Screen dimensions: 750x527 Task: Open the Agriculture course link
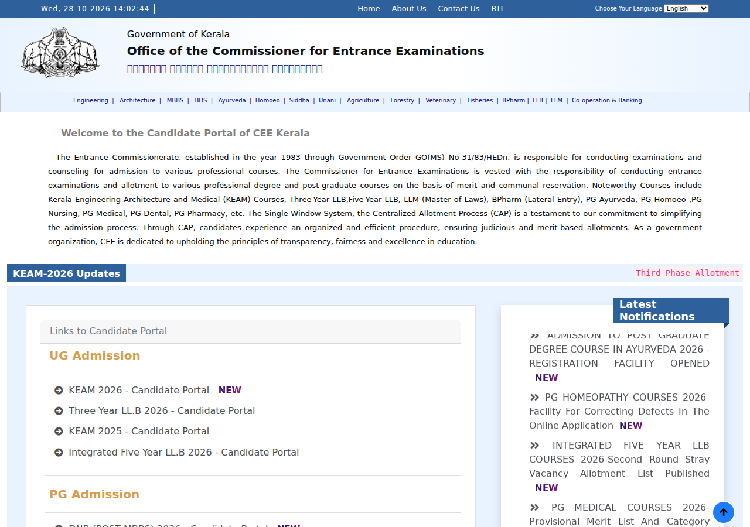tap(363, 101)
